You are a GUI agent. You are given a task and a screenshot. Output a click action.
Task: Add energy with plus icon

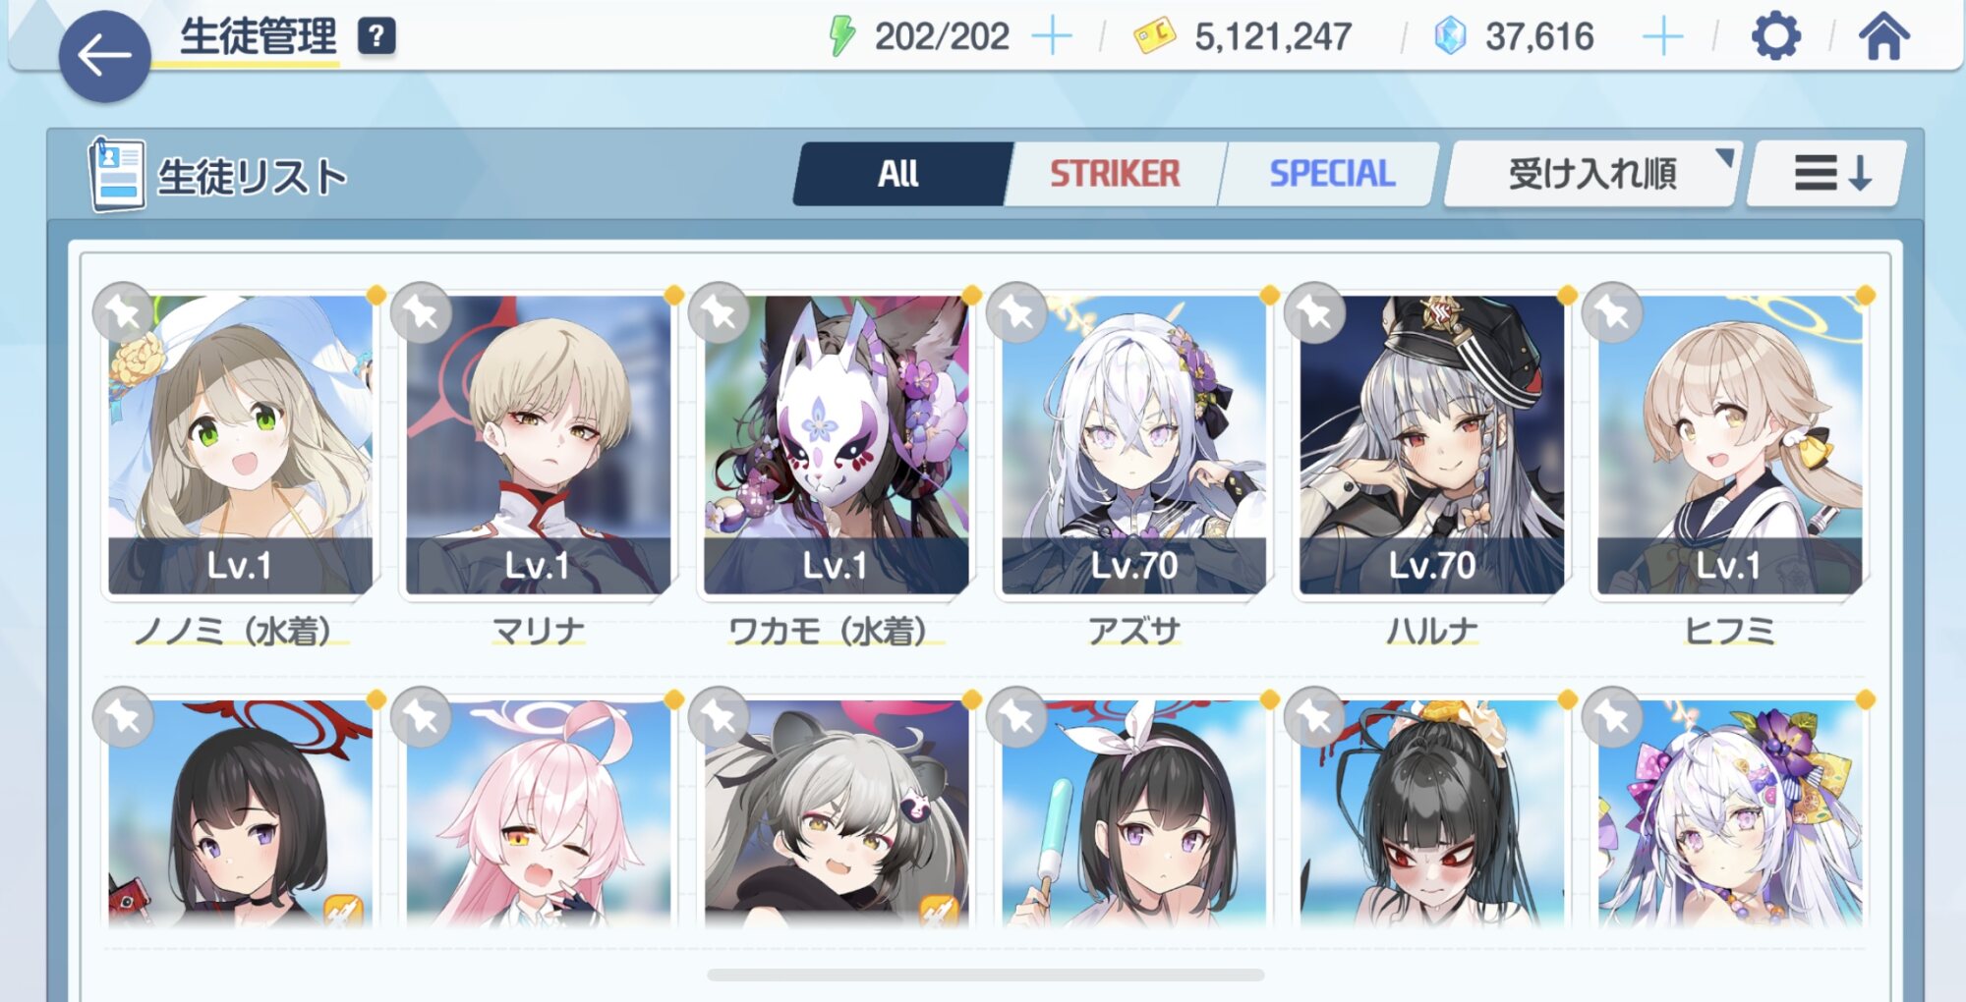coord(1052,37)
